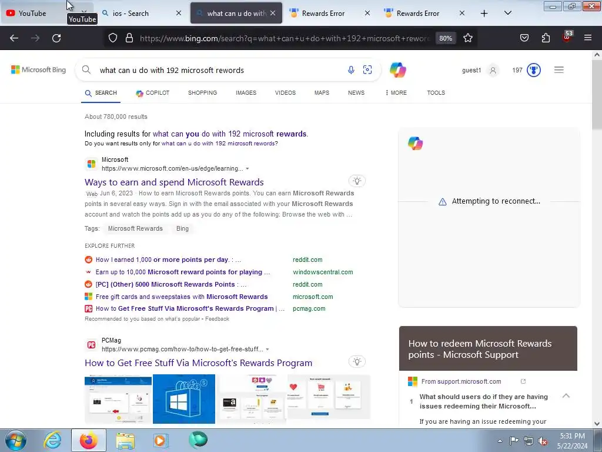List all tabs with the chevron

[x=507, y=13]
